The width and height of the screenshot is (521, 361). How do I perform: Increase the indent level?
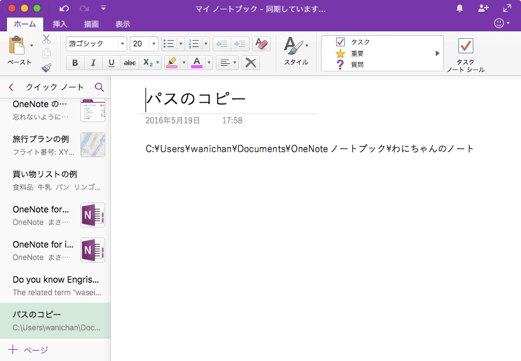tap(239, 43)
